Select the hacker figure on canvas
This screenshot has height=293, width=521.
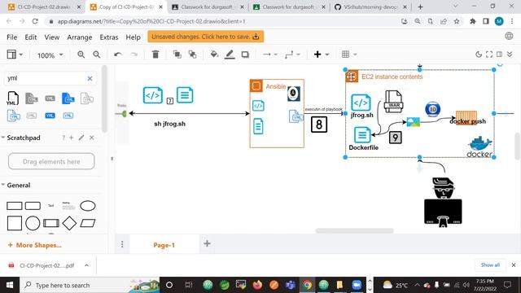(x=443, y=203)
